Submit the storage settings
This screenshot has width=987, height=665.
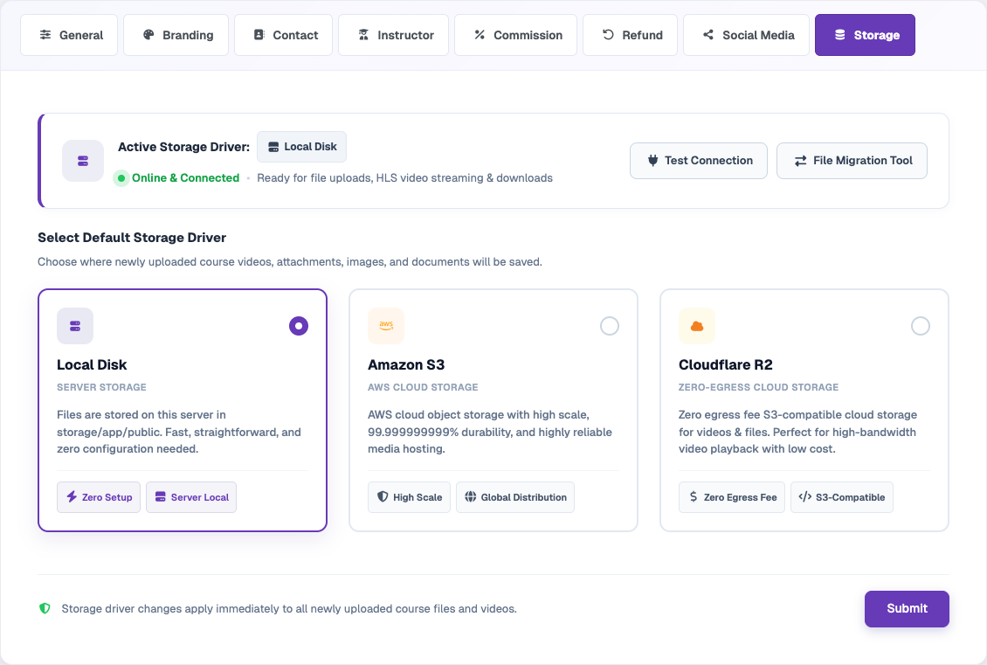click(907, 609)
